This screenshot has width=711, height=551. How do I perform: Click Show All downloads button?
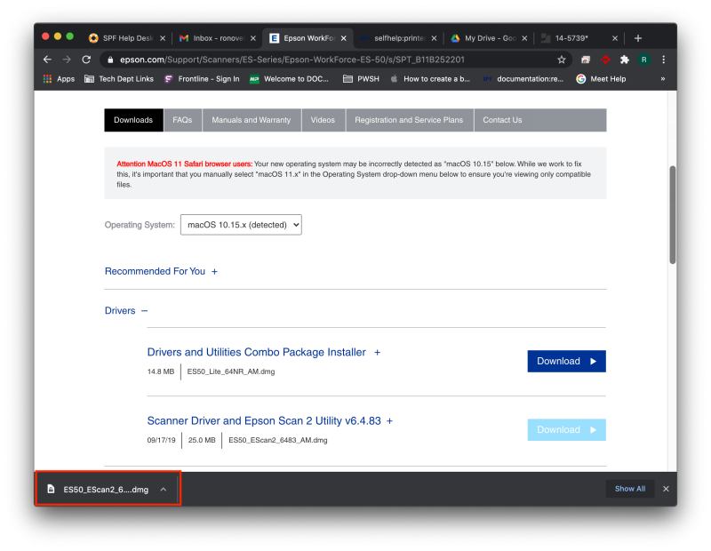[629, 489]
